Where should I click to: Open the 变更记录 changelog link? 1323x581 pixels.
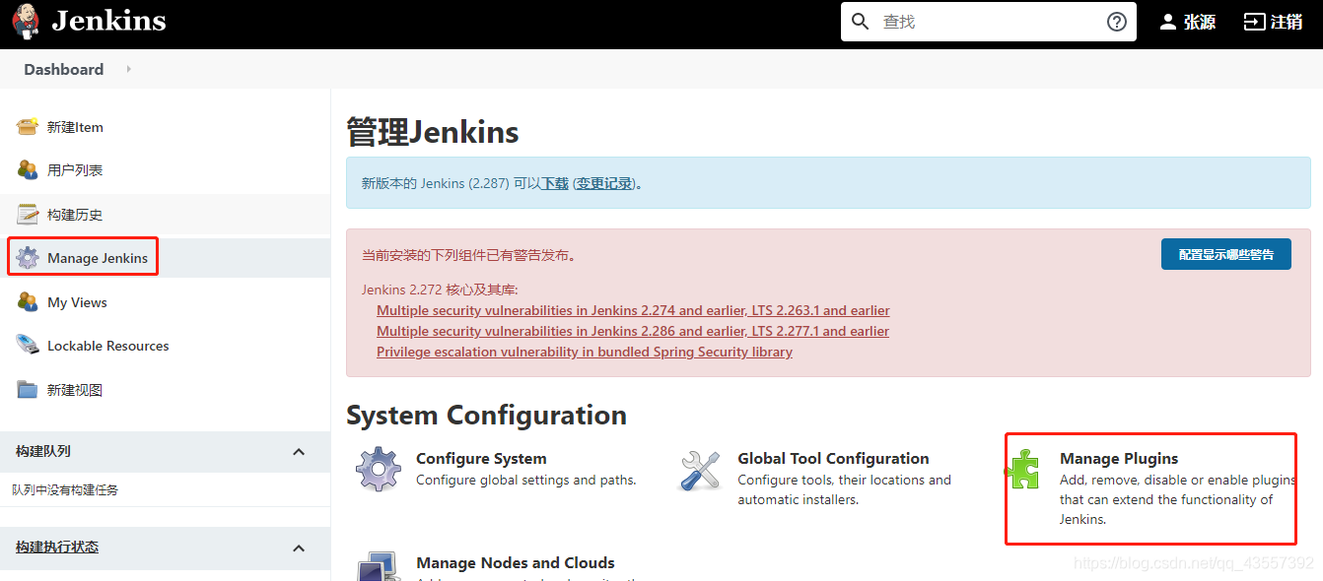604,183
